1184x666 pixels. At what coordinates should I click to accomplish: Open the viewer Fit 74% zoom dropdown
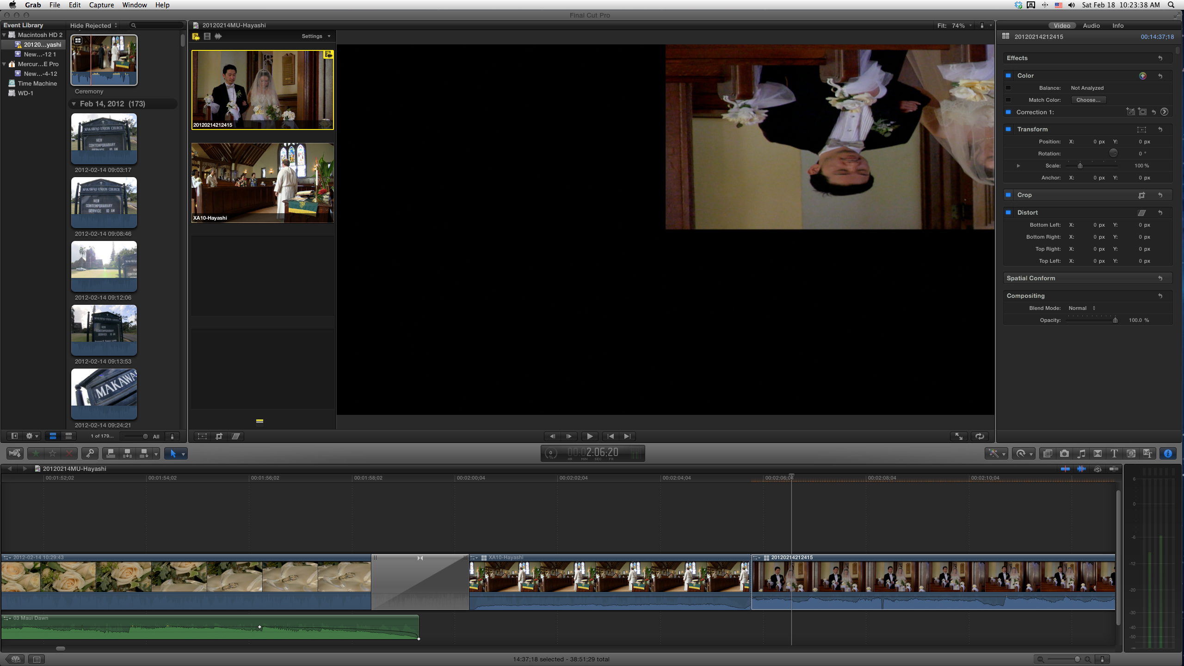coord(955,25)
